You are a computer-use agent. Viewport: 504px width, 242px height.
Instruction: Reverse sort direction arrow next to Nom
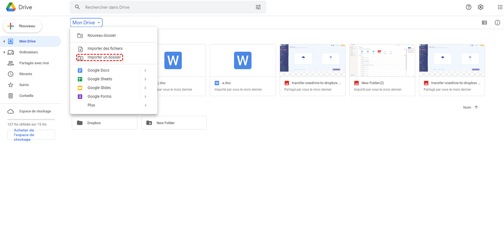tap(476, 107)
